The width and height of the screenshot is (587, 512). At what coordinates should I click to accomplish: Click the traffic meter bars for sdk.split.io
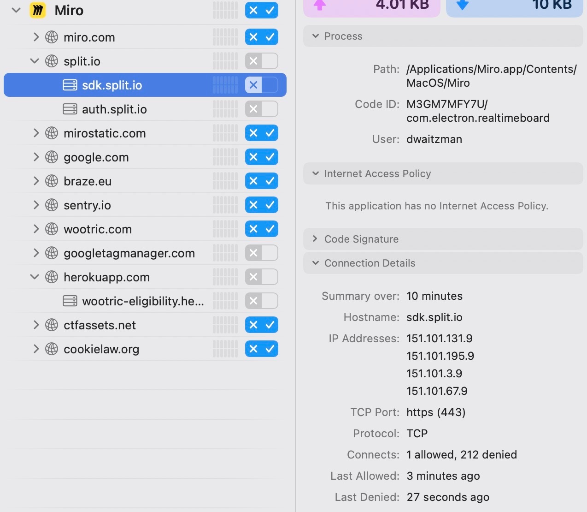pos(225,85)
